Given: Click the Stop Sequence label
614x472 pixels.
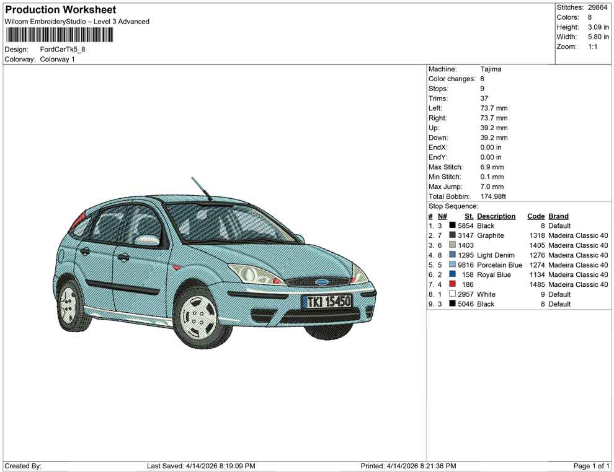Looking at the screenshot, I should (453, 206).
